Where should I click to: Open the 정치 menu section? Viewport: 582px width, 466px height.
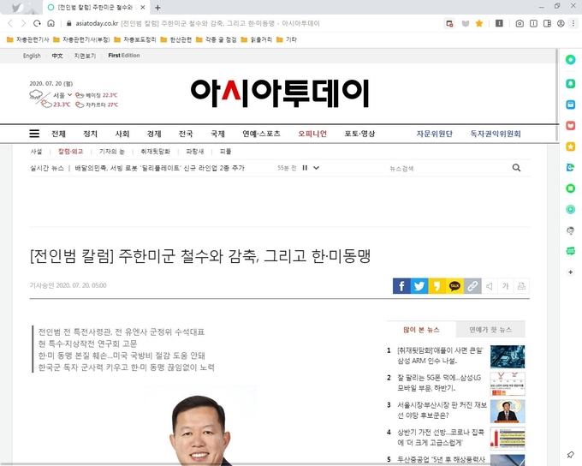click(x=90, y=134)
